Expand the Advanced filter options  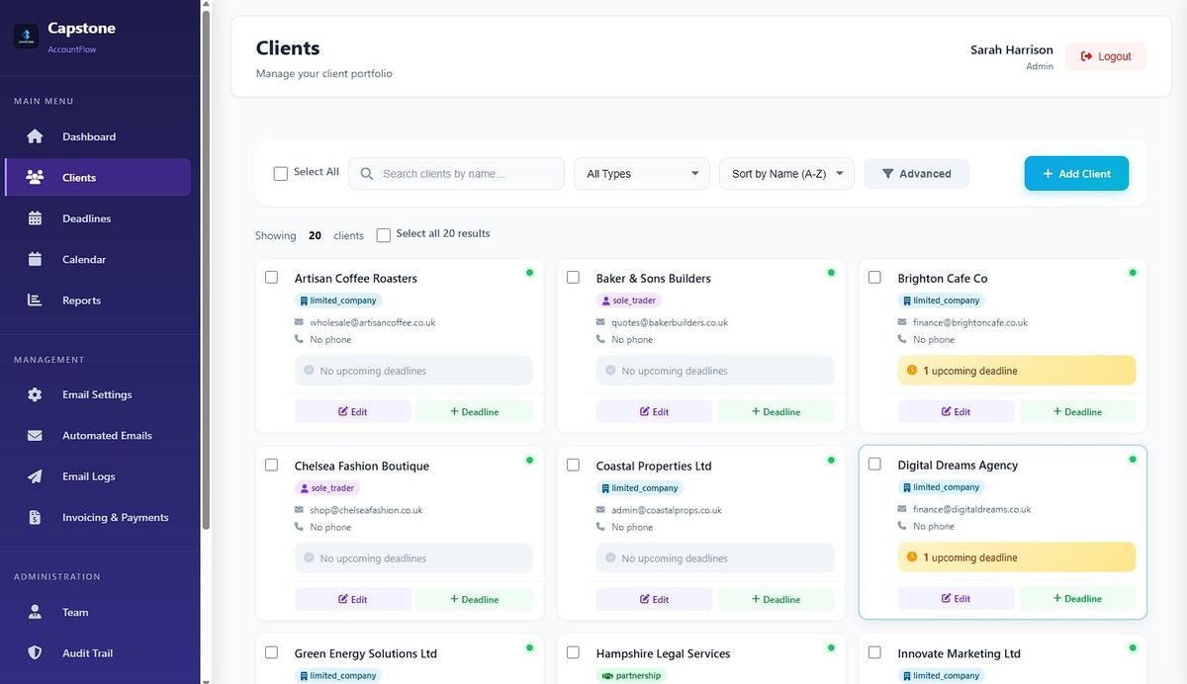(x=916, y=173)
